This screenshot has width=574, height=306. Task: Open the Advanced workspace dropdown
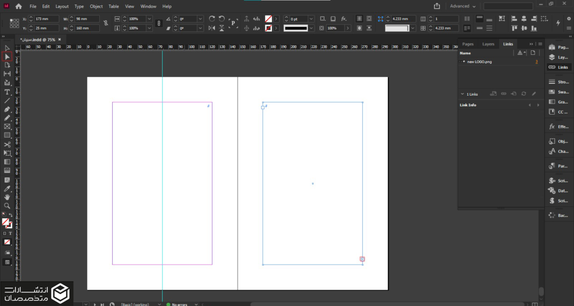[x=463, y=6]
